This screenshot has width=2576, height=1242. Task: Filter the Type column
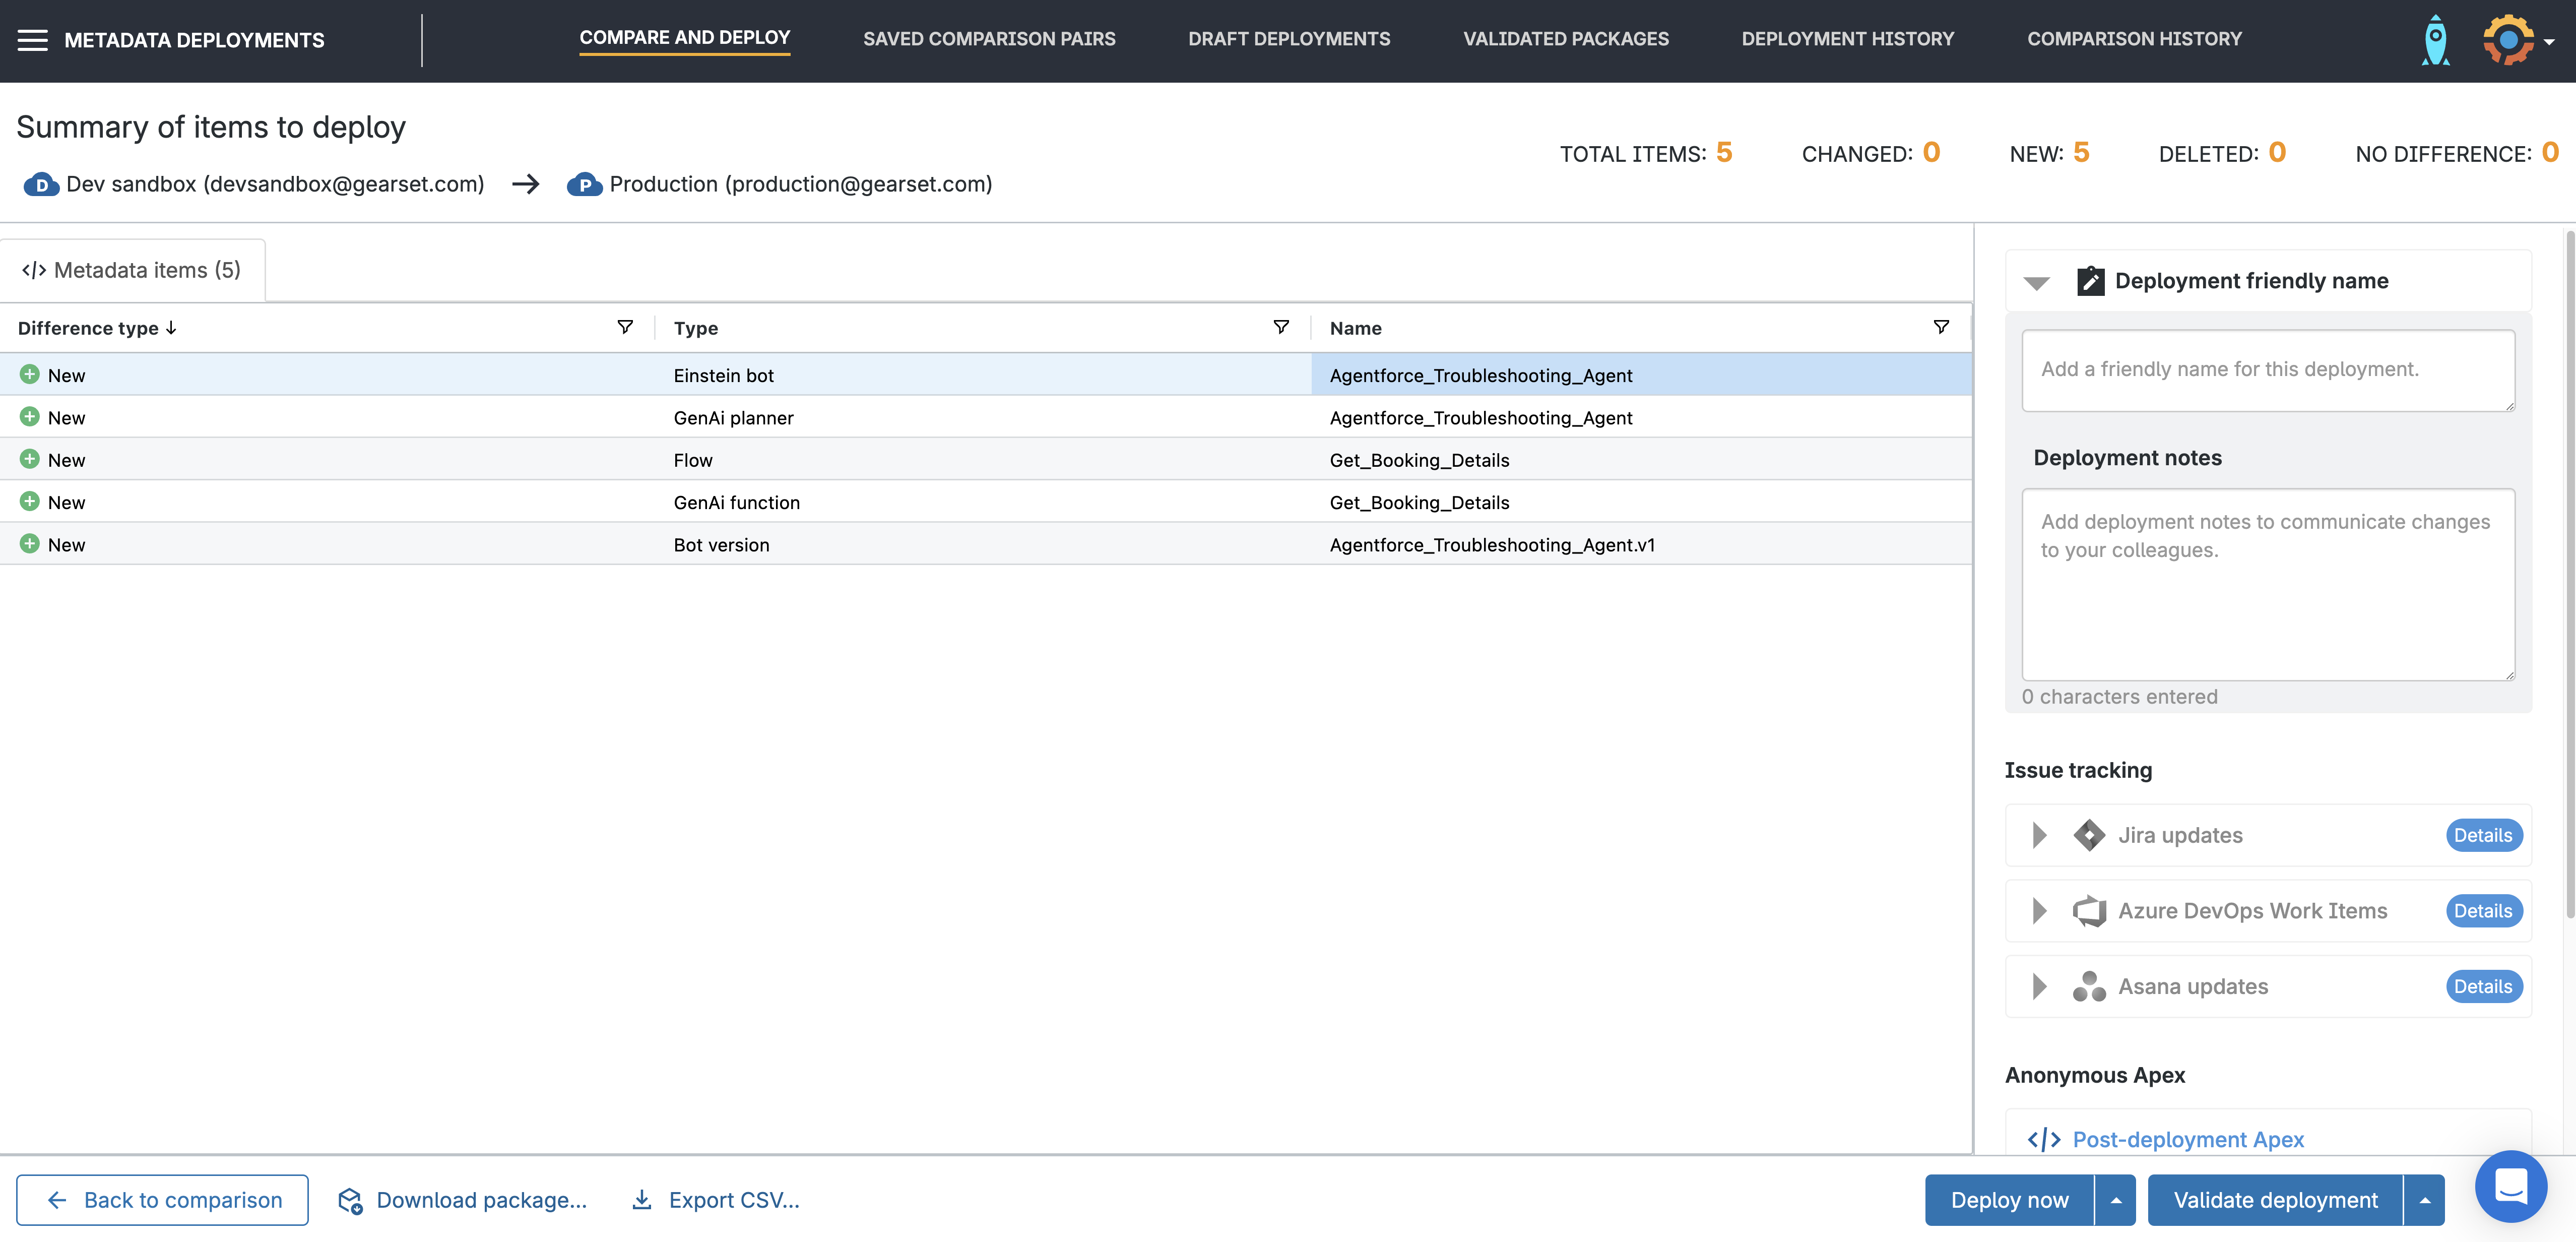tap(1281, 327)
